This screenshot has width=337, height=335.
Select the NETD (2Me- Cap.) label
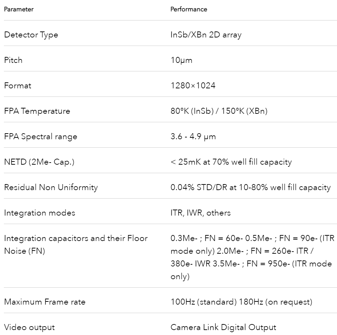click(x=39, y=162)
